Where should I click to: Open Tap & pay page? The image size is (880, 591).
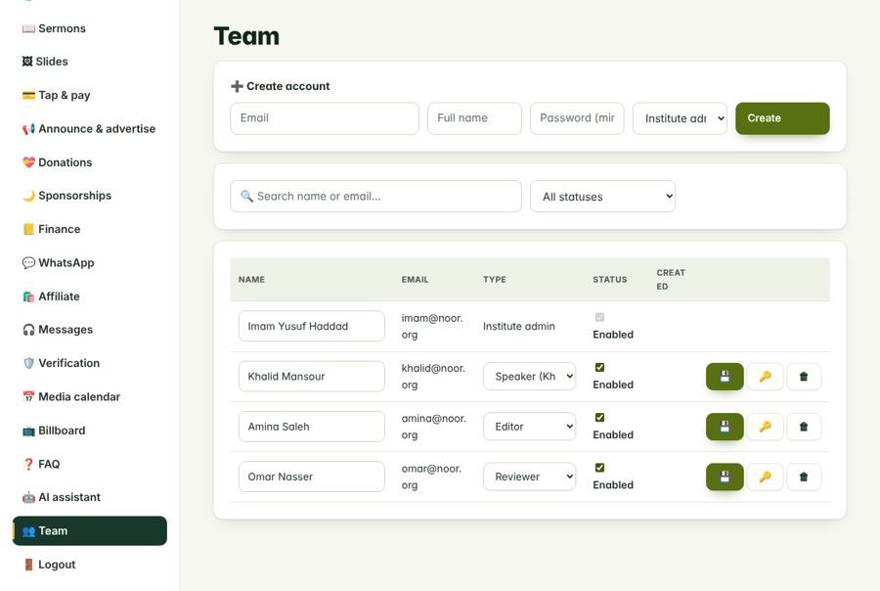tap(90, 96)
